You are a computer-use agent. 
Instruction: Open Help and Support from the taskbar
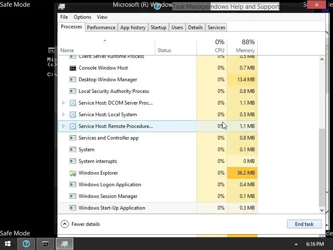(x=26, y=244)
